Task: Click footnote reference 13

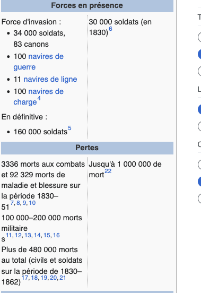Action: click(28, 235)
